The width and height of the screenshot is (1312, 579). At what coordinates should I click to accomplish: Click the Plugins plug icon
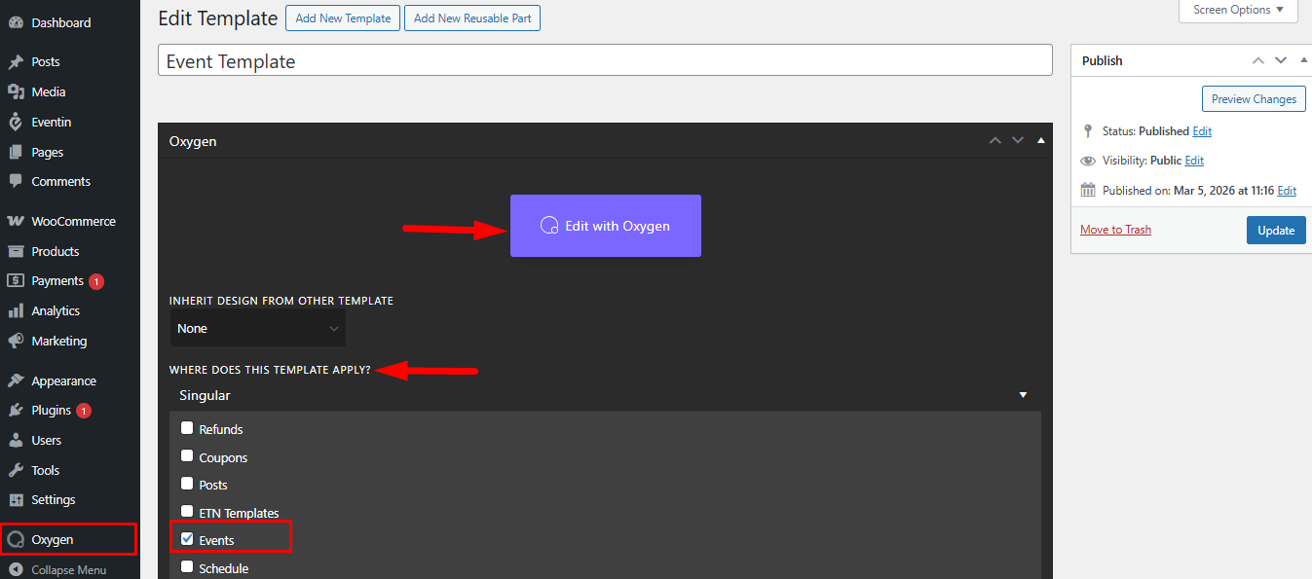tap(16, 411)
